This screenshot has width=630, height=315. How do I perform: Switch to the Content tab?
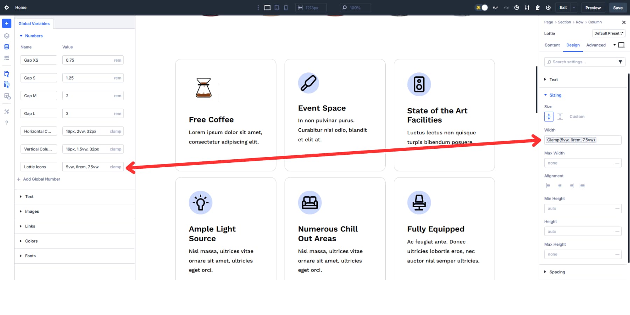(552, 45)
